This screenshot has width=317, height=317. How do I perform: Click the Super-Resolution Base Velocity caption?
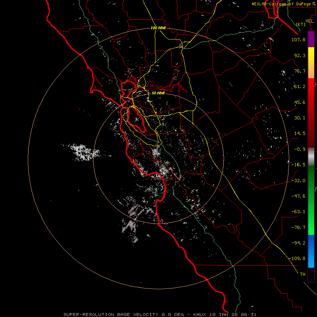click(x=160, y=315)
